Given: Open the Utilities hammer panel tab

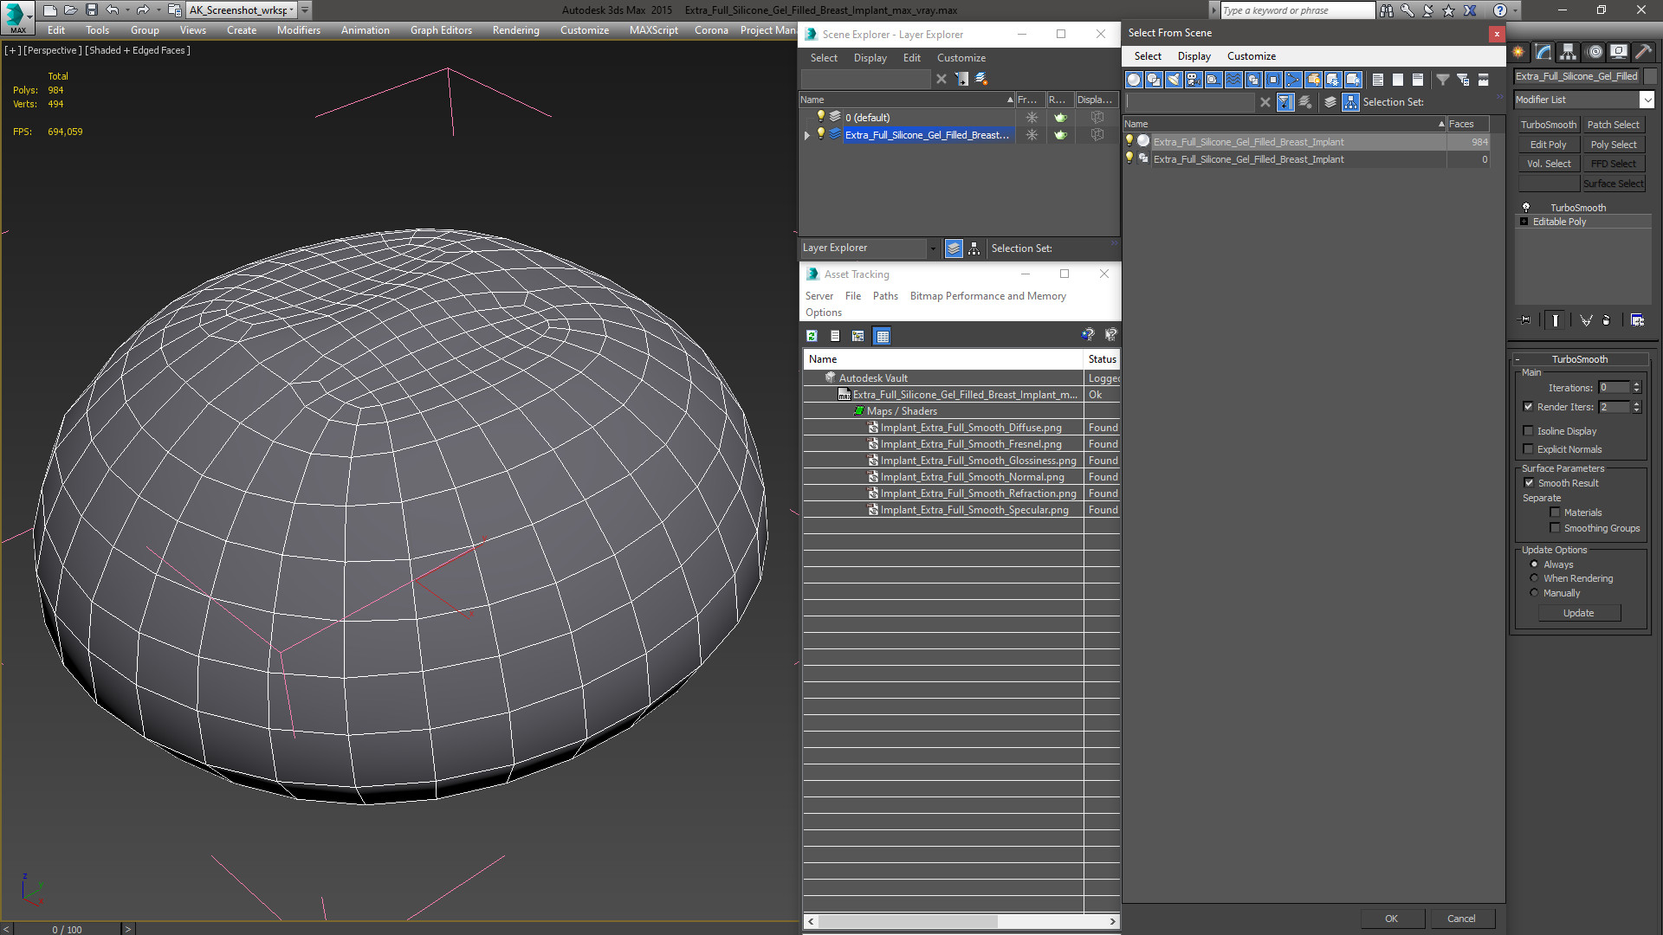Looking at the screenshot, I should (x=1643, y=52).
